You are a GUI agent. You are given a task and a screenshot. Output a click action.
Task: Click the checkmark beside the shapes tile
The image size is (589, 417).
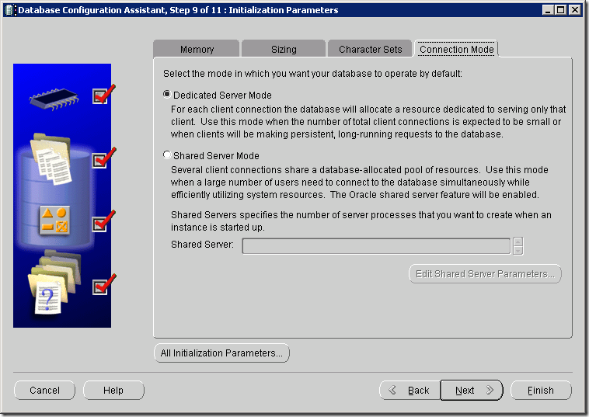tap(103, 221)
